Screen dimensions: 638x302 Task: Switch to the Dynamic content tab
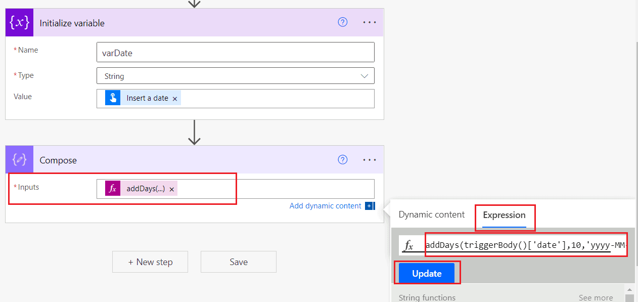(431, 214)
